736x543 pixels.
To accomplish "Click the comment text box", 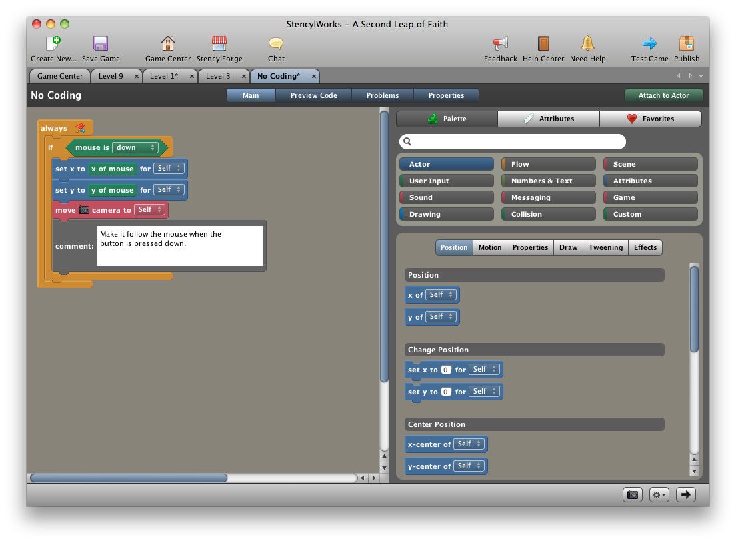I will pos(180,246).
